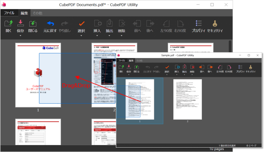This screenshot has height=152, width=264.
Task: Select page 1 thumbnail in Sample.pdf window
Action: [140, 99]
